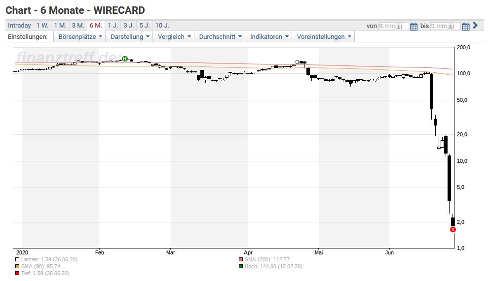490x281 pixels.
Task: Click the '1,0' y-axis price label
Action: [x=460, y=249]
